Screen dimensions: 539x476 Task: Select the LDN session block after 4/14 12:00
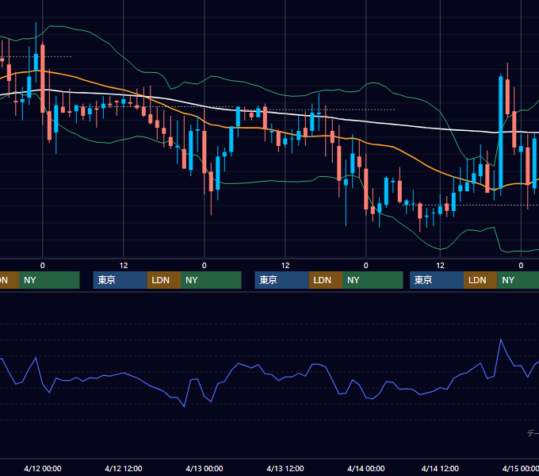click(x=480, y=280)
